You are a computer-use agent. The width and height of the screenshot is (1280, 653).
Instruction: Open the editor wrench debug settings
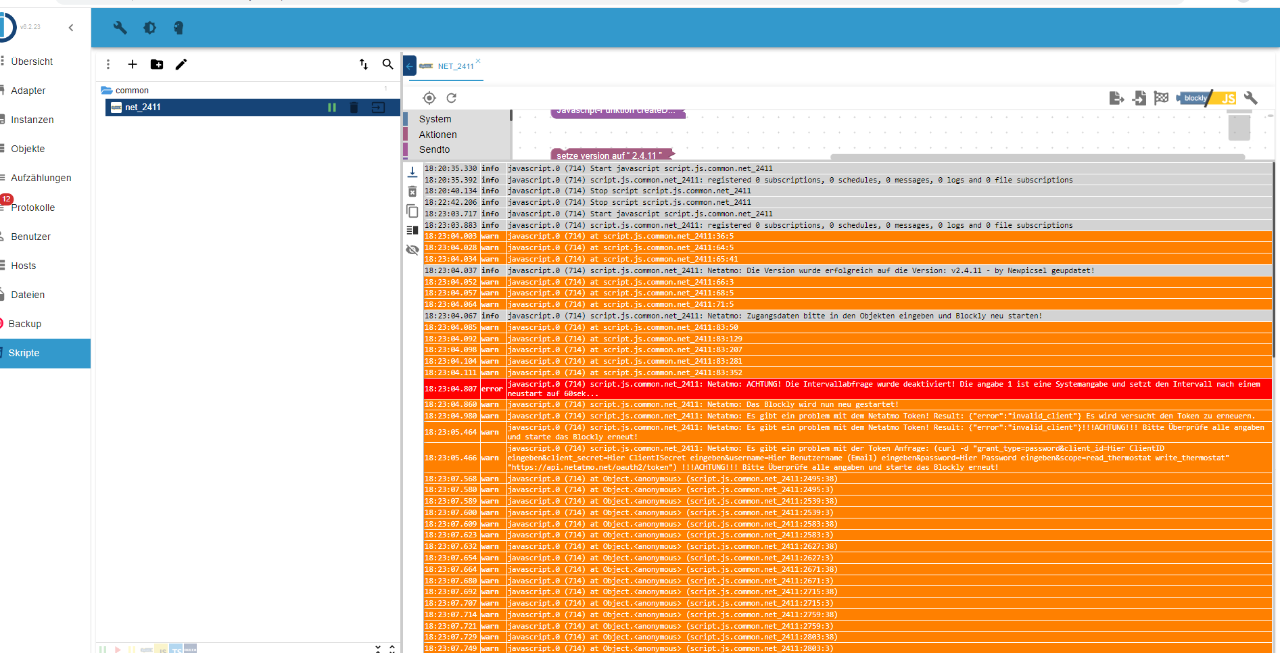point(1251,98)
